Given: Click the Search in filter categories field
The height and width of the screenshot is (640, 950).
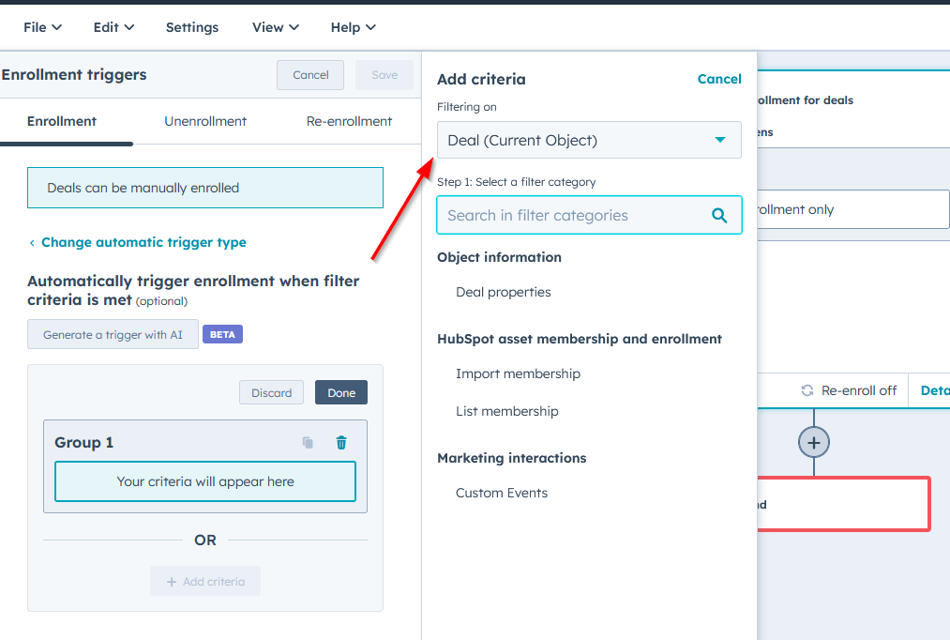Looking at the screenshot, I should point(563,215).
